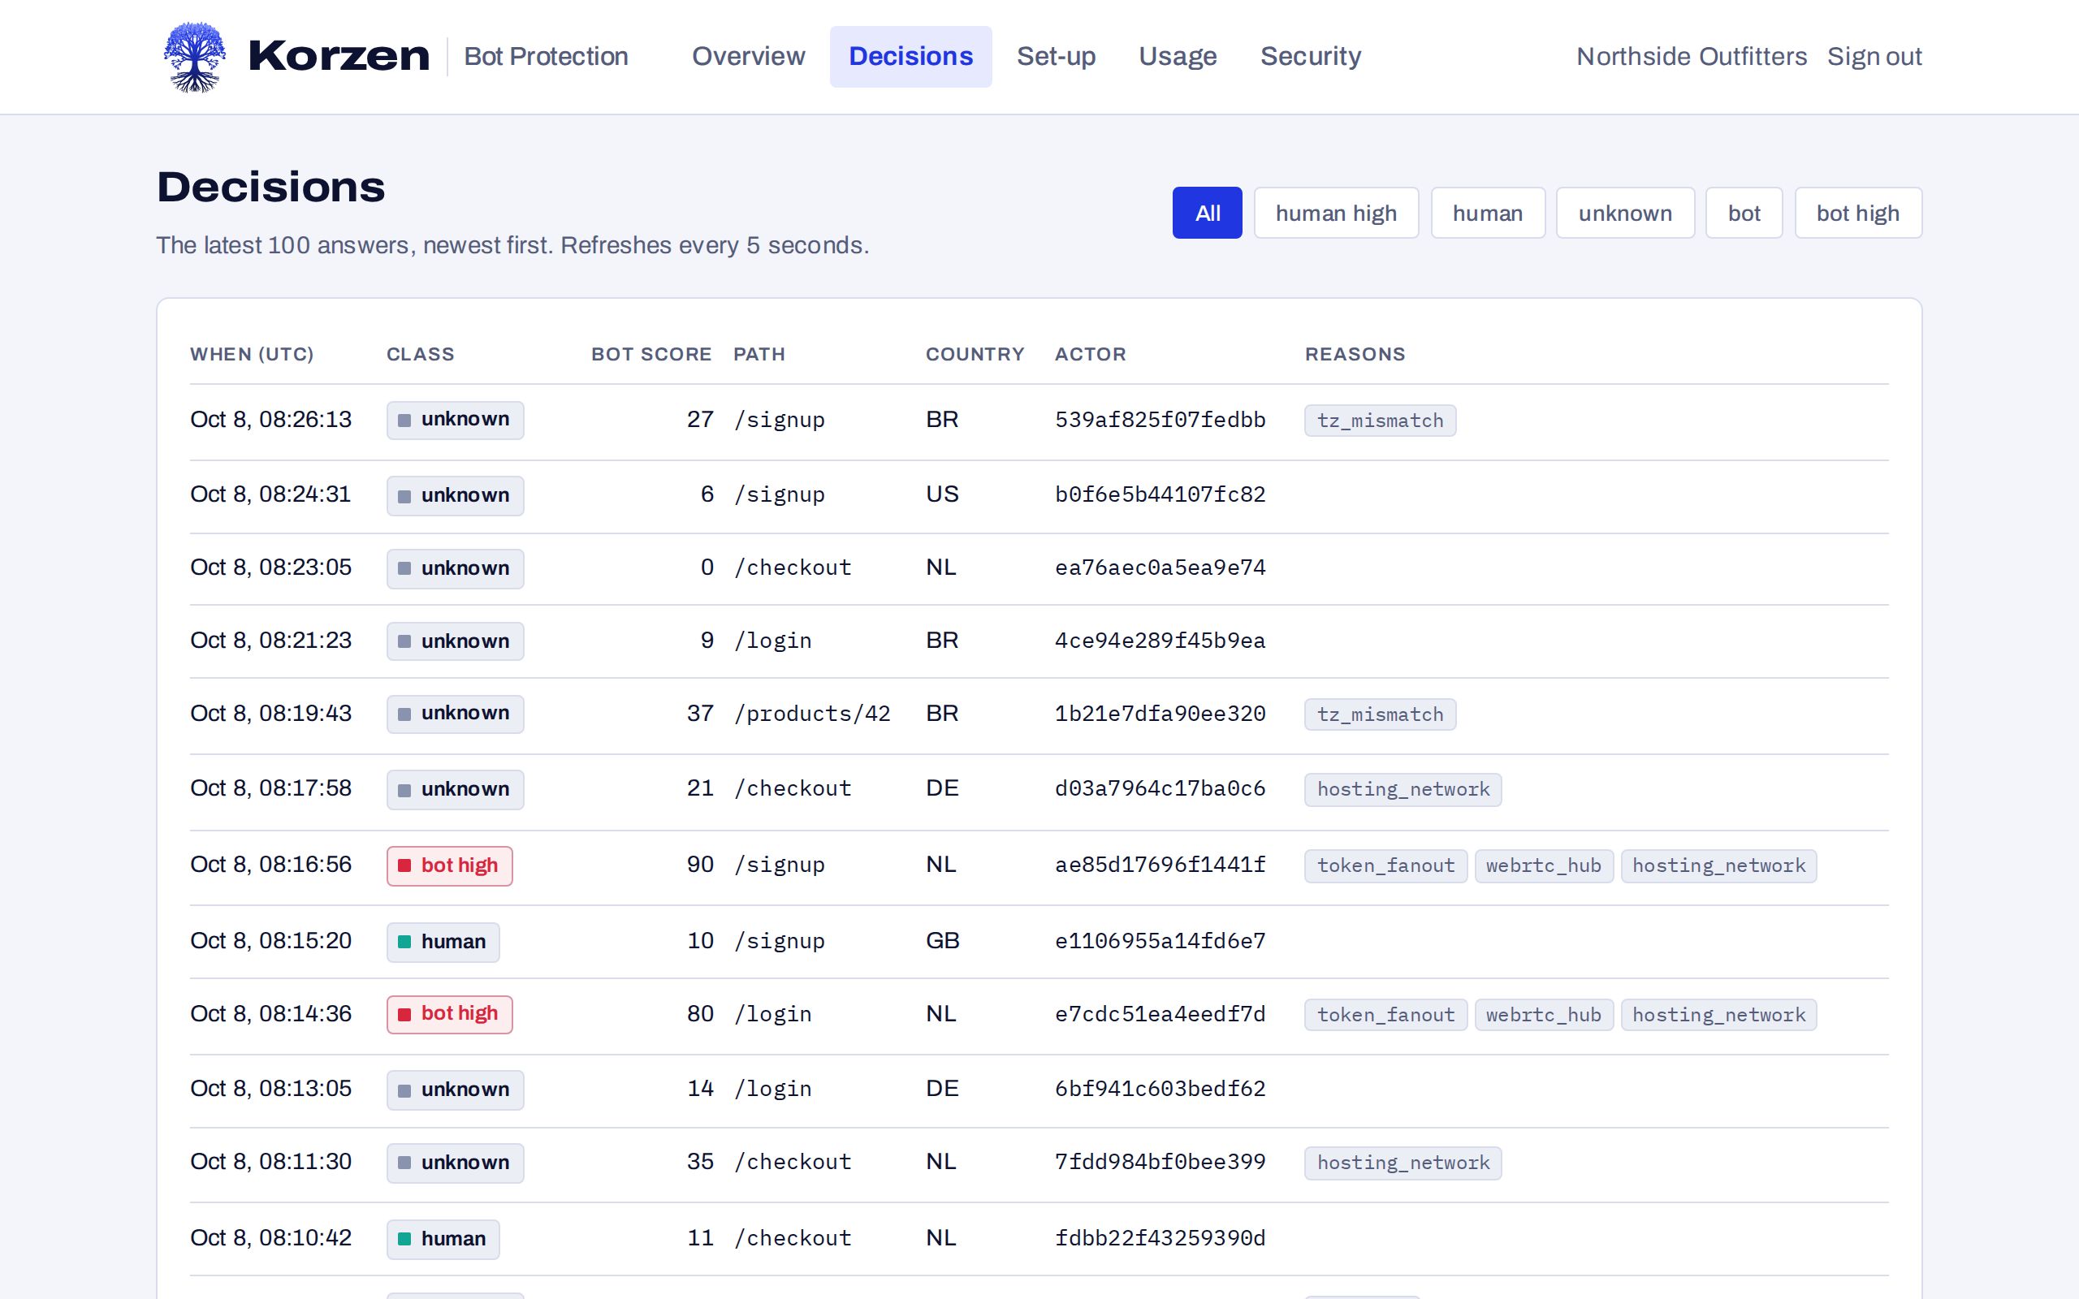Click hosting_network tag in the 08:11:30 row
Viewport: 2079px width, 1299px height.
pos(1403,1163)
